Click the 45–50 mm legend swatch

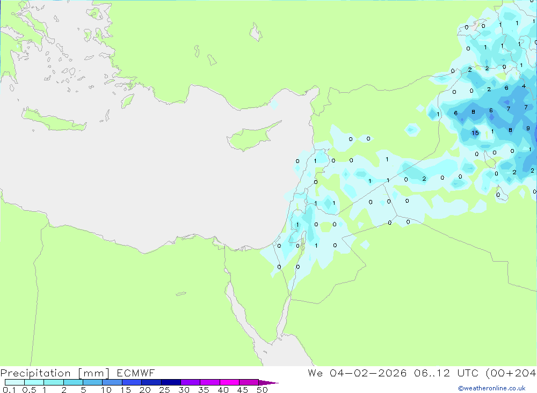249,382
